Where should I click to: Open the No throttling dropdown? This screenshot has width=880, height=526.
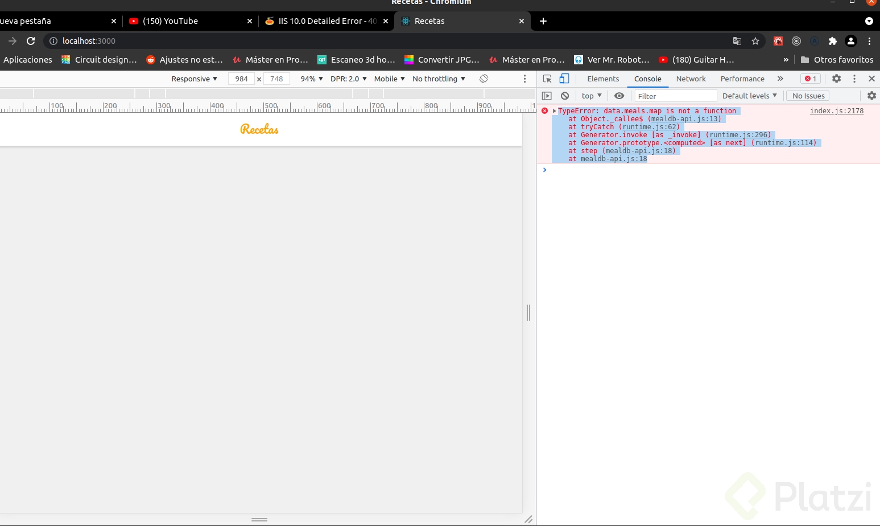pos(439,79)
